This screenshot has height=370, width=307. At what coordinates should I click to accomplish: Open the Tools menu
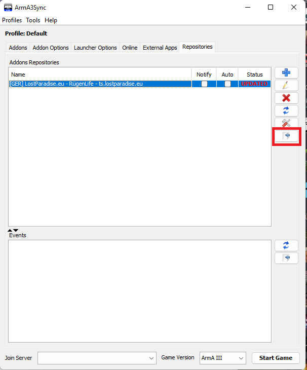(33, 20)
